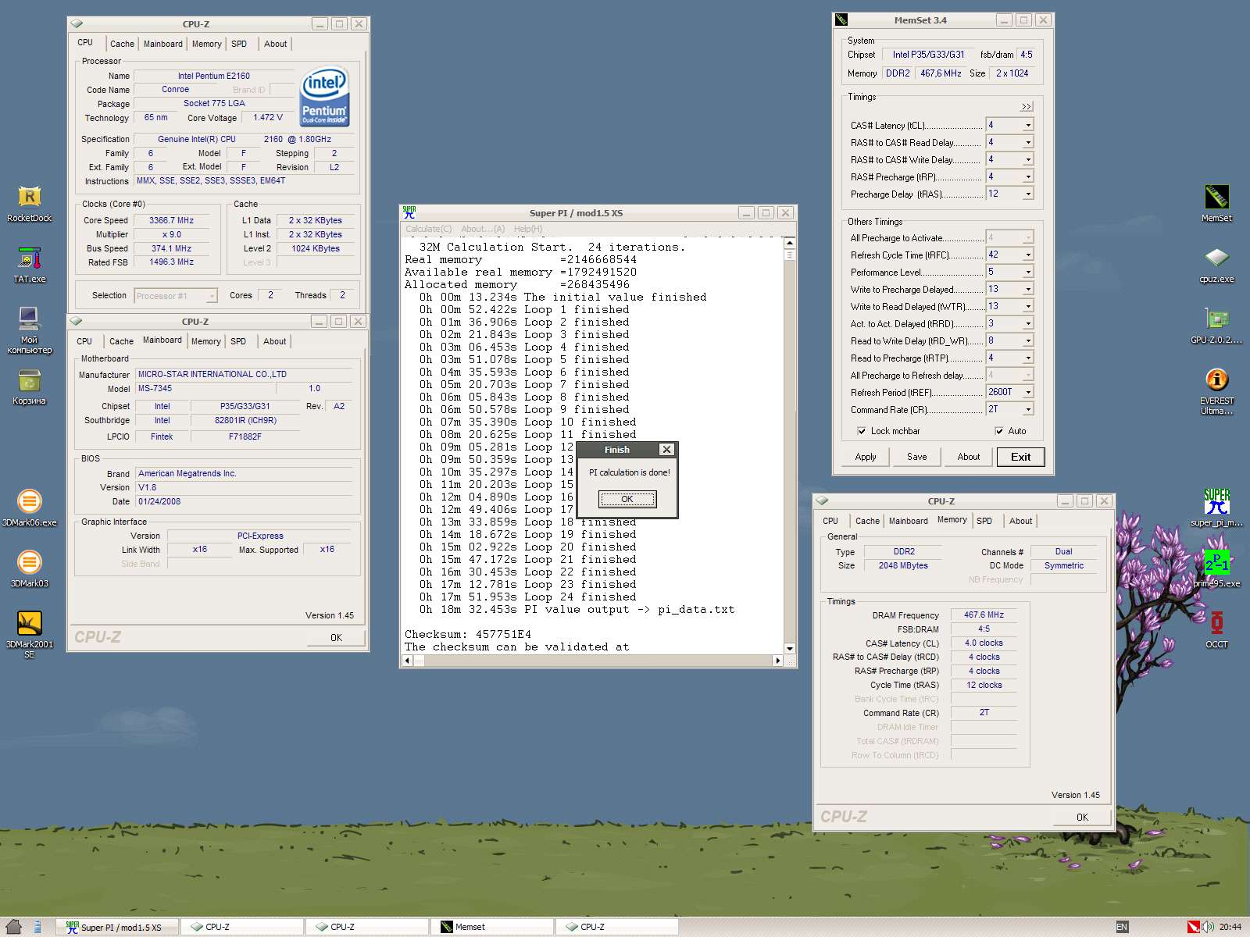Viewport: 1250px width, 937px height.
Task: Switch to CPU tab in Memory CPU-Z window
Action: click(x=830, y=521)
